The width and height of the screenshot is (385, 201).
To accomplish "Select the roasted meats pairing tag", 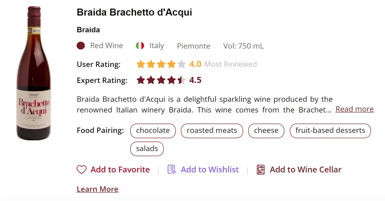I will pos(212,131).
